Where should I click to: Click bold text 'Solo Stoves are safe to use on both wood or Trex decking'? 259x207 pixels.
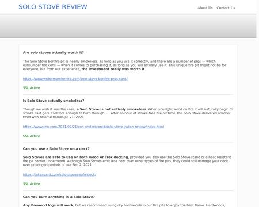75,157
